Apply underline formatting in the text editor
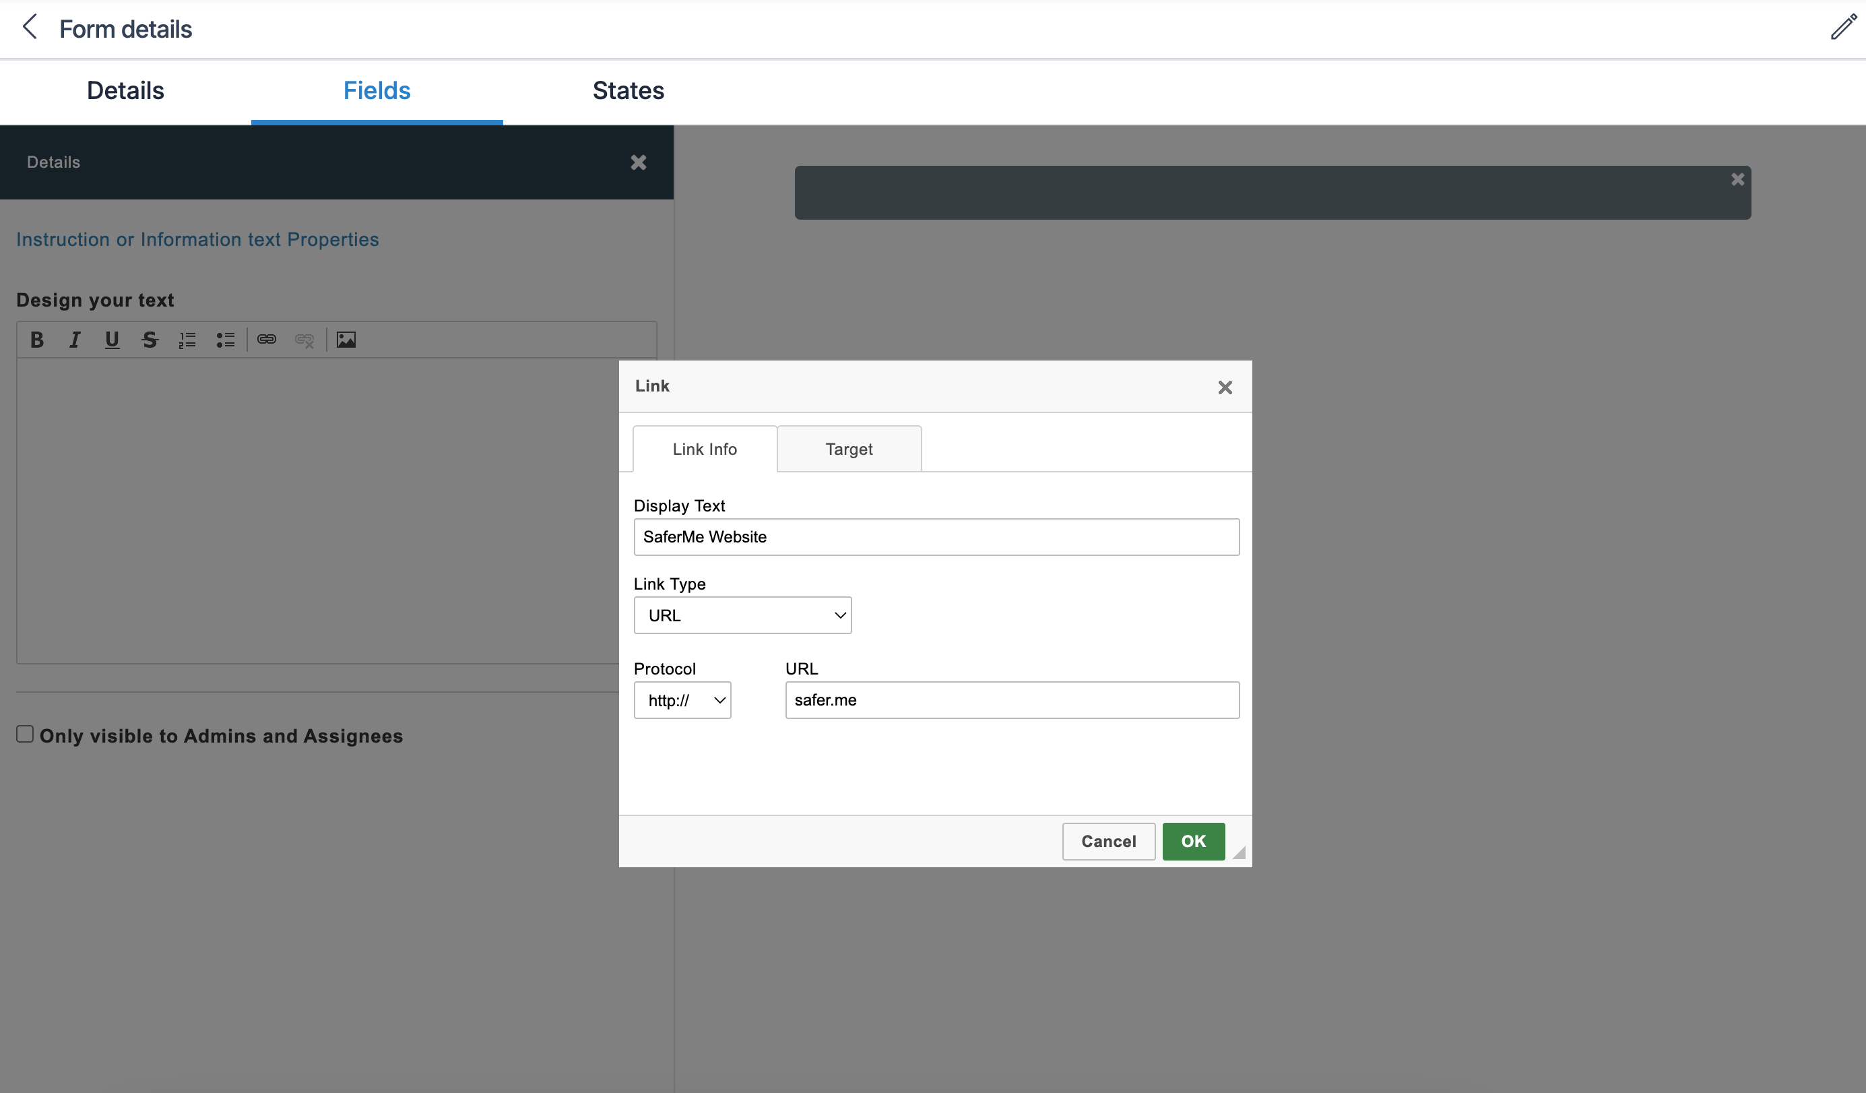 click(x=112, y=339)
